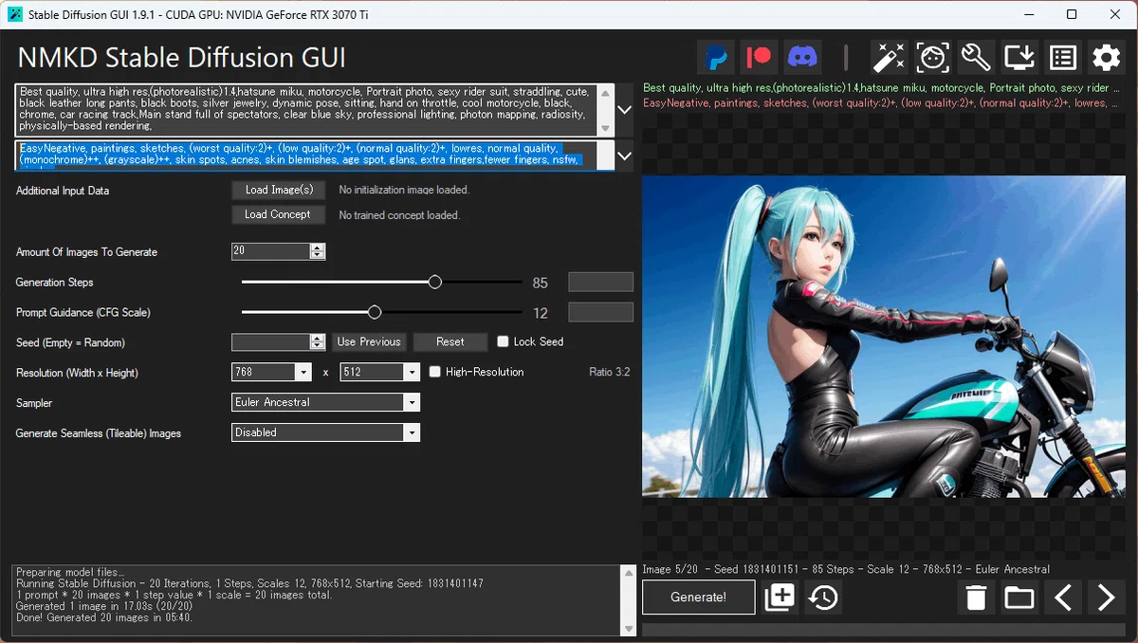Viewport: 1138px width, 643px height.
Task: Click the image info line 'Image 5/20 - Seed'
Action: [x=846, y=569]
